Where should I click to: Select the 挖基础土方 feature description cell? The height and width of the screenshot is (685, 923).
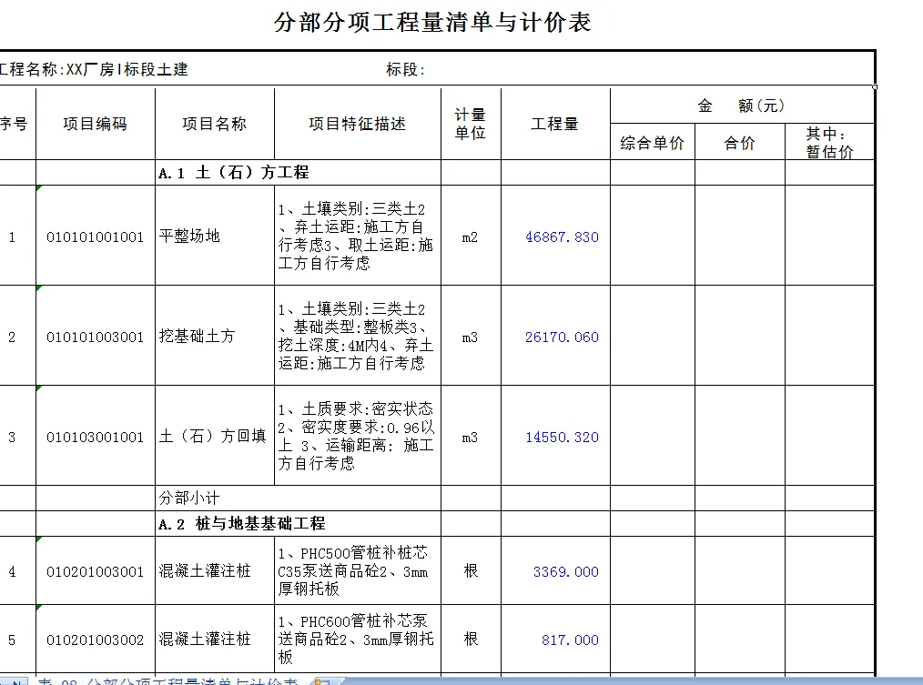pyautogui.click(x=358, y=336)
